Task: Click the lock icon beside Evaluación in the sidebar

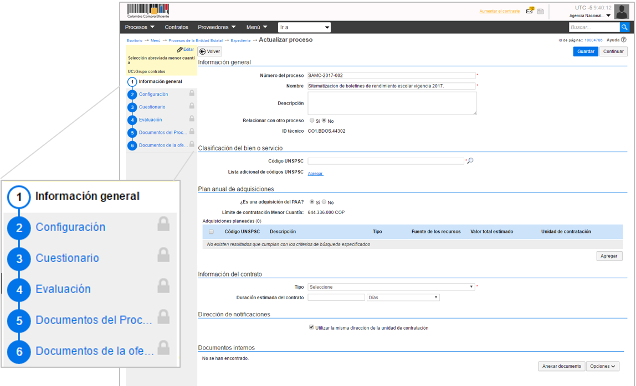Action: click(x=192, y=119)
